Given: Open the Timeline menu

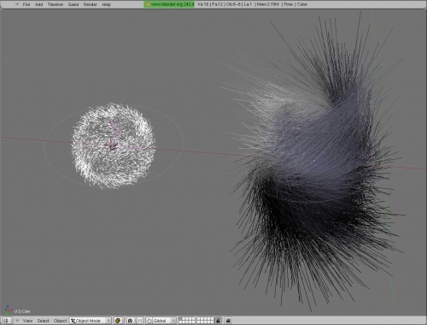Looking at the screenshot, I should [56, 4].
